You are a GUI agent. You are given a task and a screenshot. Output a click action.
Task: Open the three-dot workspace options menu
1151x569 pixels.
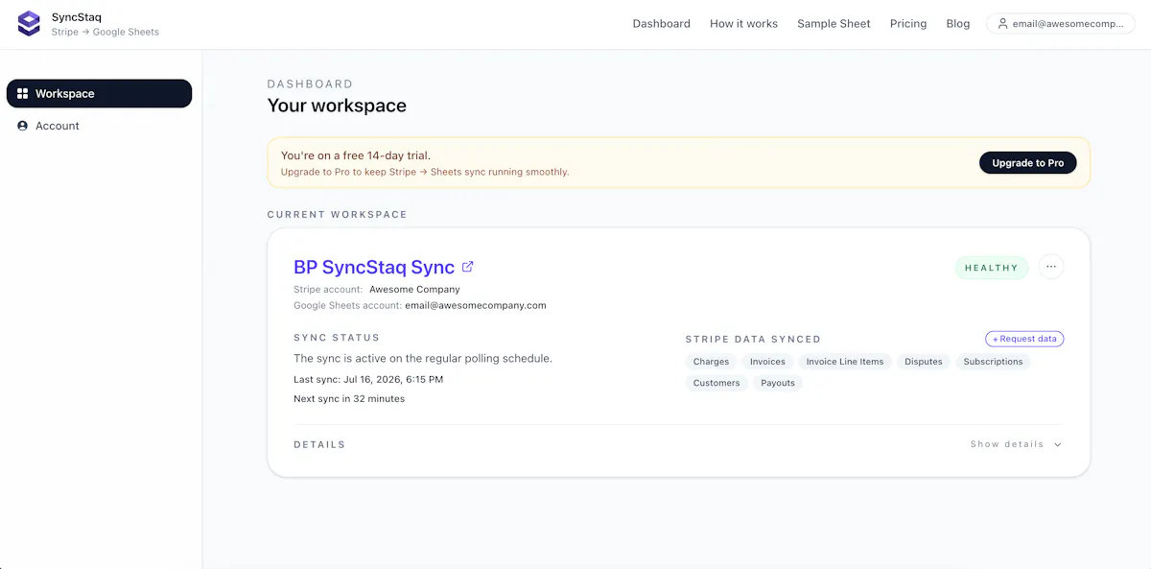tap(1051, 267)
